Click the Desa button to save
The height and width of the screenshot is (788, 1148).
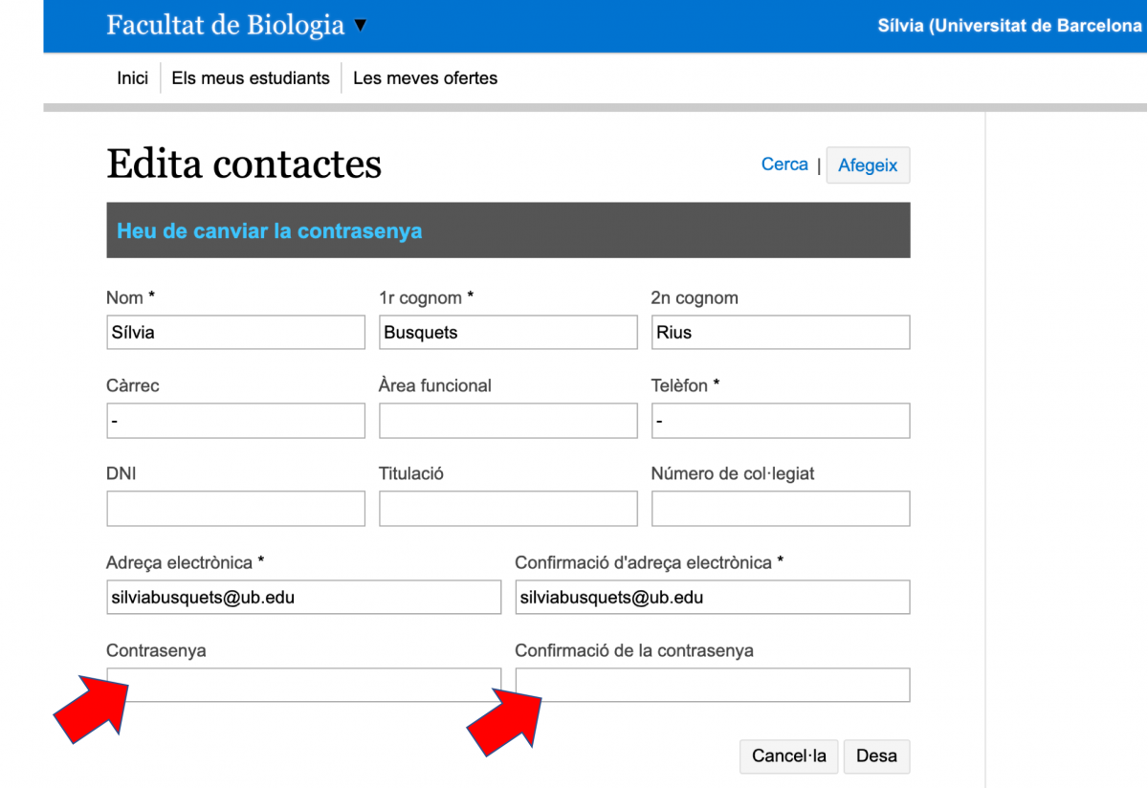(x=876, y=756)
